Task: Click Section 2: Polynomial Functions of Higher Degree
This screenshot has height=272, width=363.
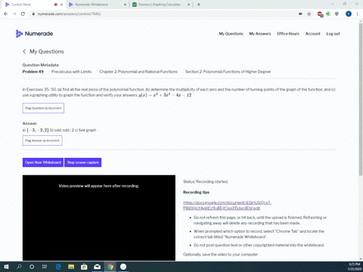Action: [228, 72]
